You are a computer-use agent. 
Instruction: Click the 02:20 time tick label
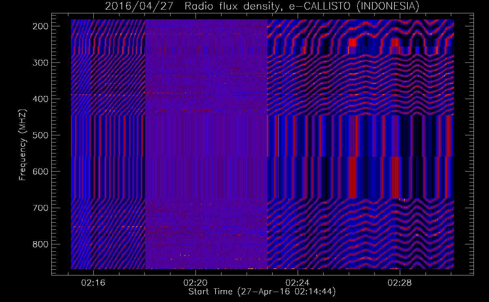point(196,283)
